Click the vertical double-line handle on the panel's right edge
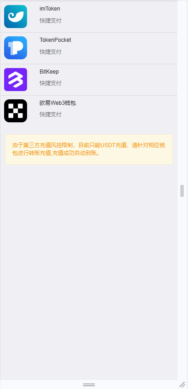Screen dimensions: 188x389 coord(182,191)
